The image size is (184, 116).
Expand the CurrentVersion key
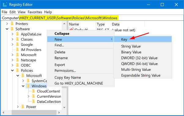pyautogui.click(x=28, y=96)
